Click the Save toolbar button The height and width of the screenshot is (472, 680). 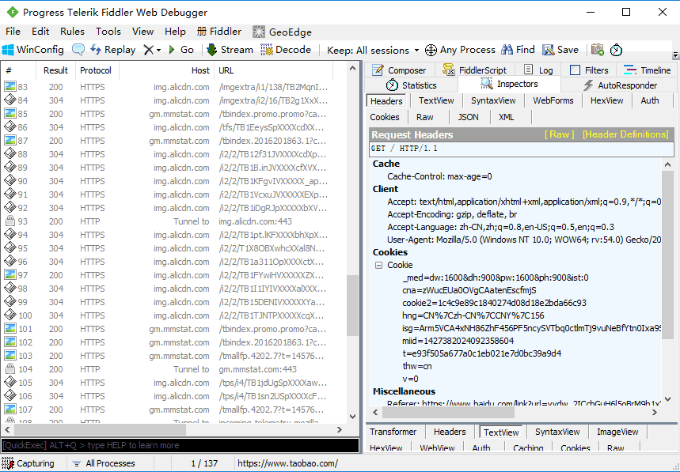(x=560, y=50)
